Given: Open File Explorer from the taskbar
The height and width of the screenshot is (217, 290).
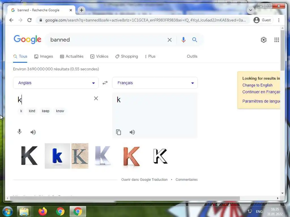Looking at the screenshot, I should pos(24,212).
